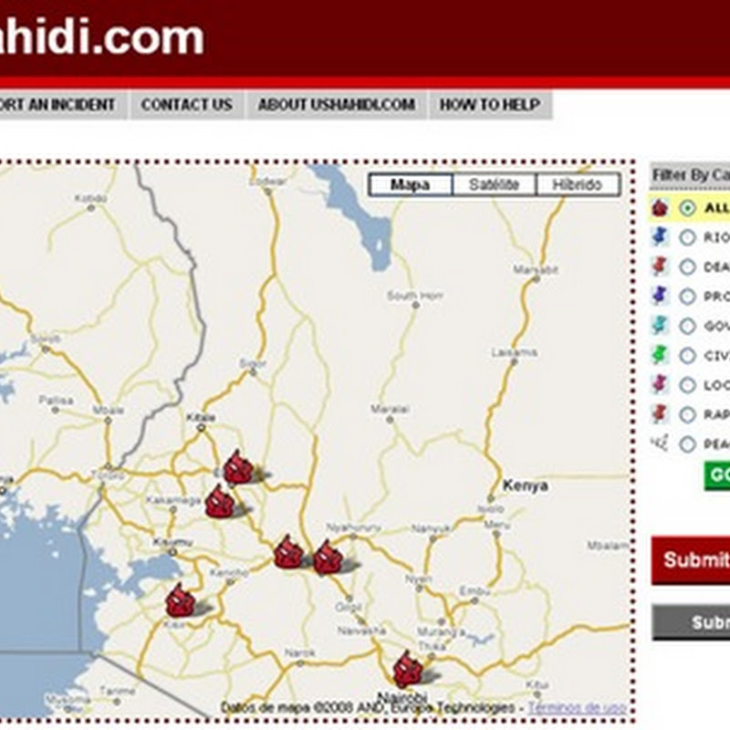Select the RAP category radio button

[x=687, y=415]
